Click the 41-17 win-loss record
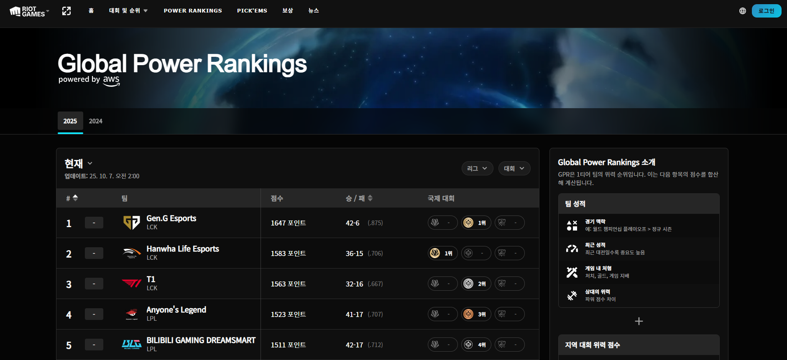 pyautogui.click(x=354, y=314)
